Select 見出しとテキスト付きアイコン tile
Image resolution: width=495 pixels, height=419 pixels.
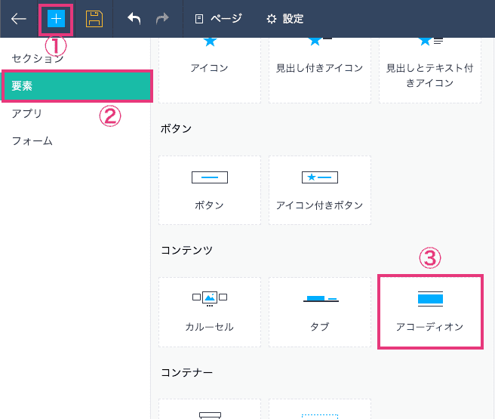[x=429, y=68]
